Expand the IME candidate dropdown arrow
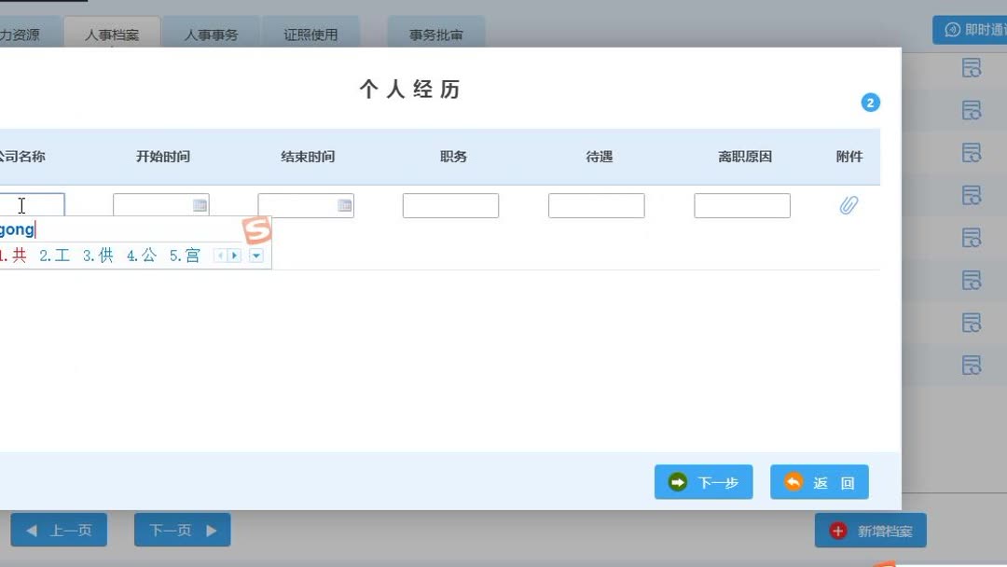The image size is (1007, 567). point(255,255)
